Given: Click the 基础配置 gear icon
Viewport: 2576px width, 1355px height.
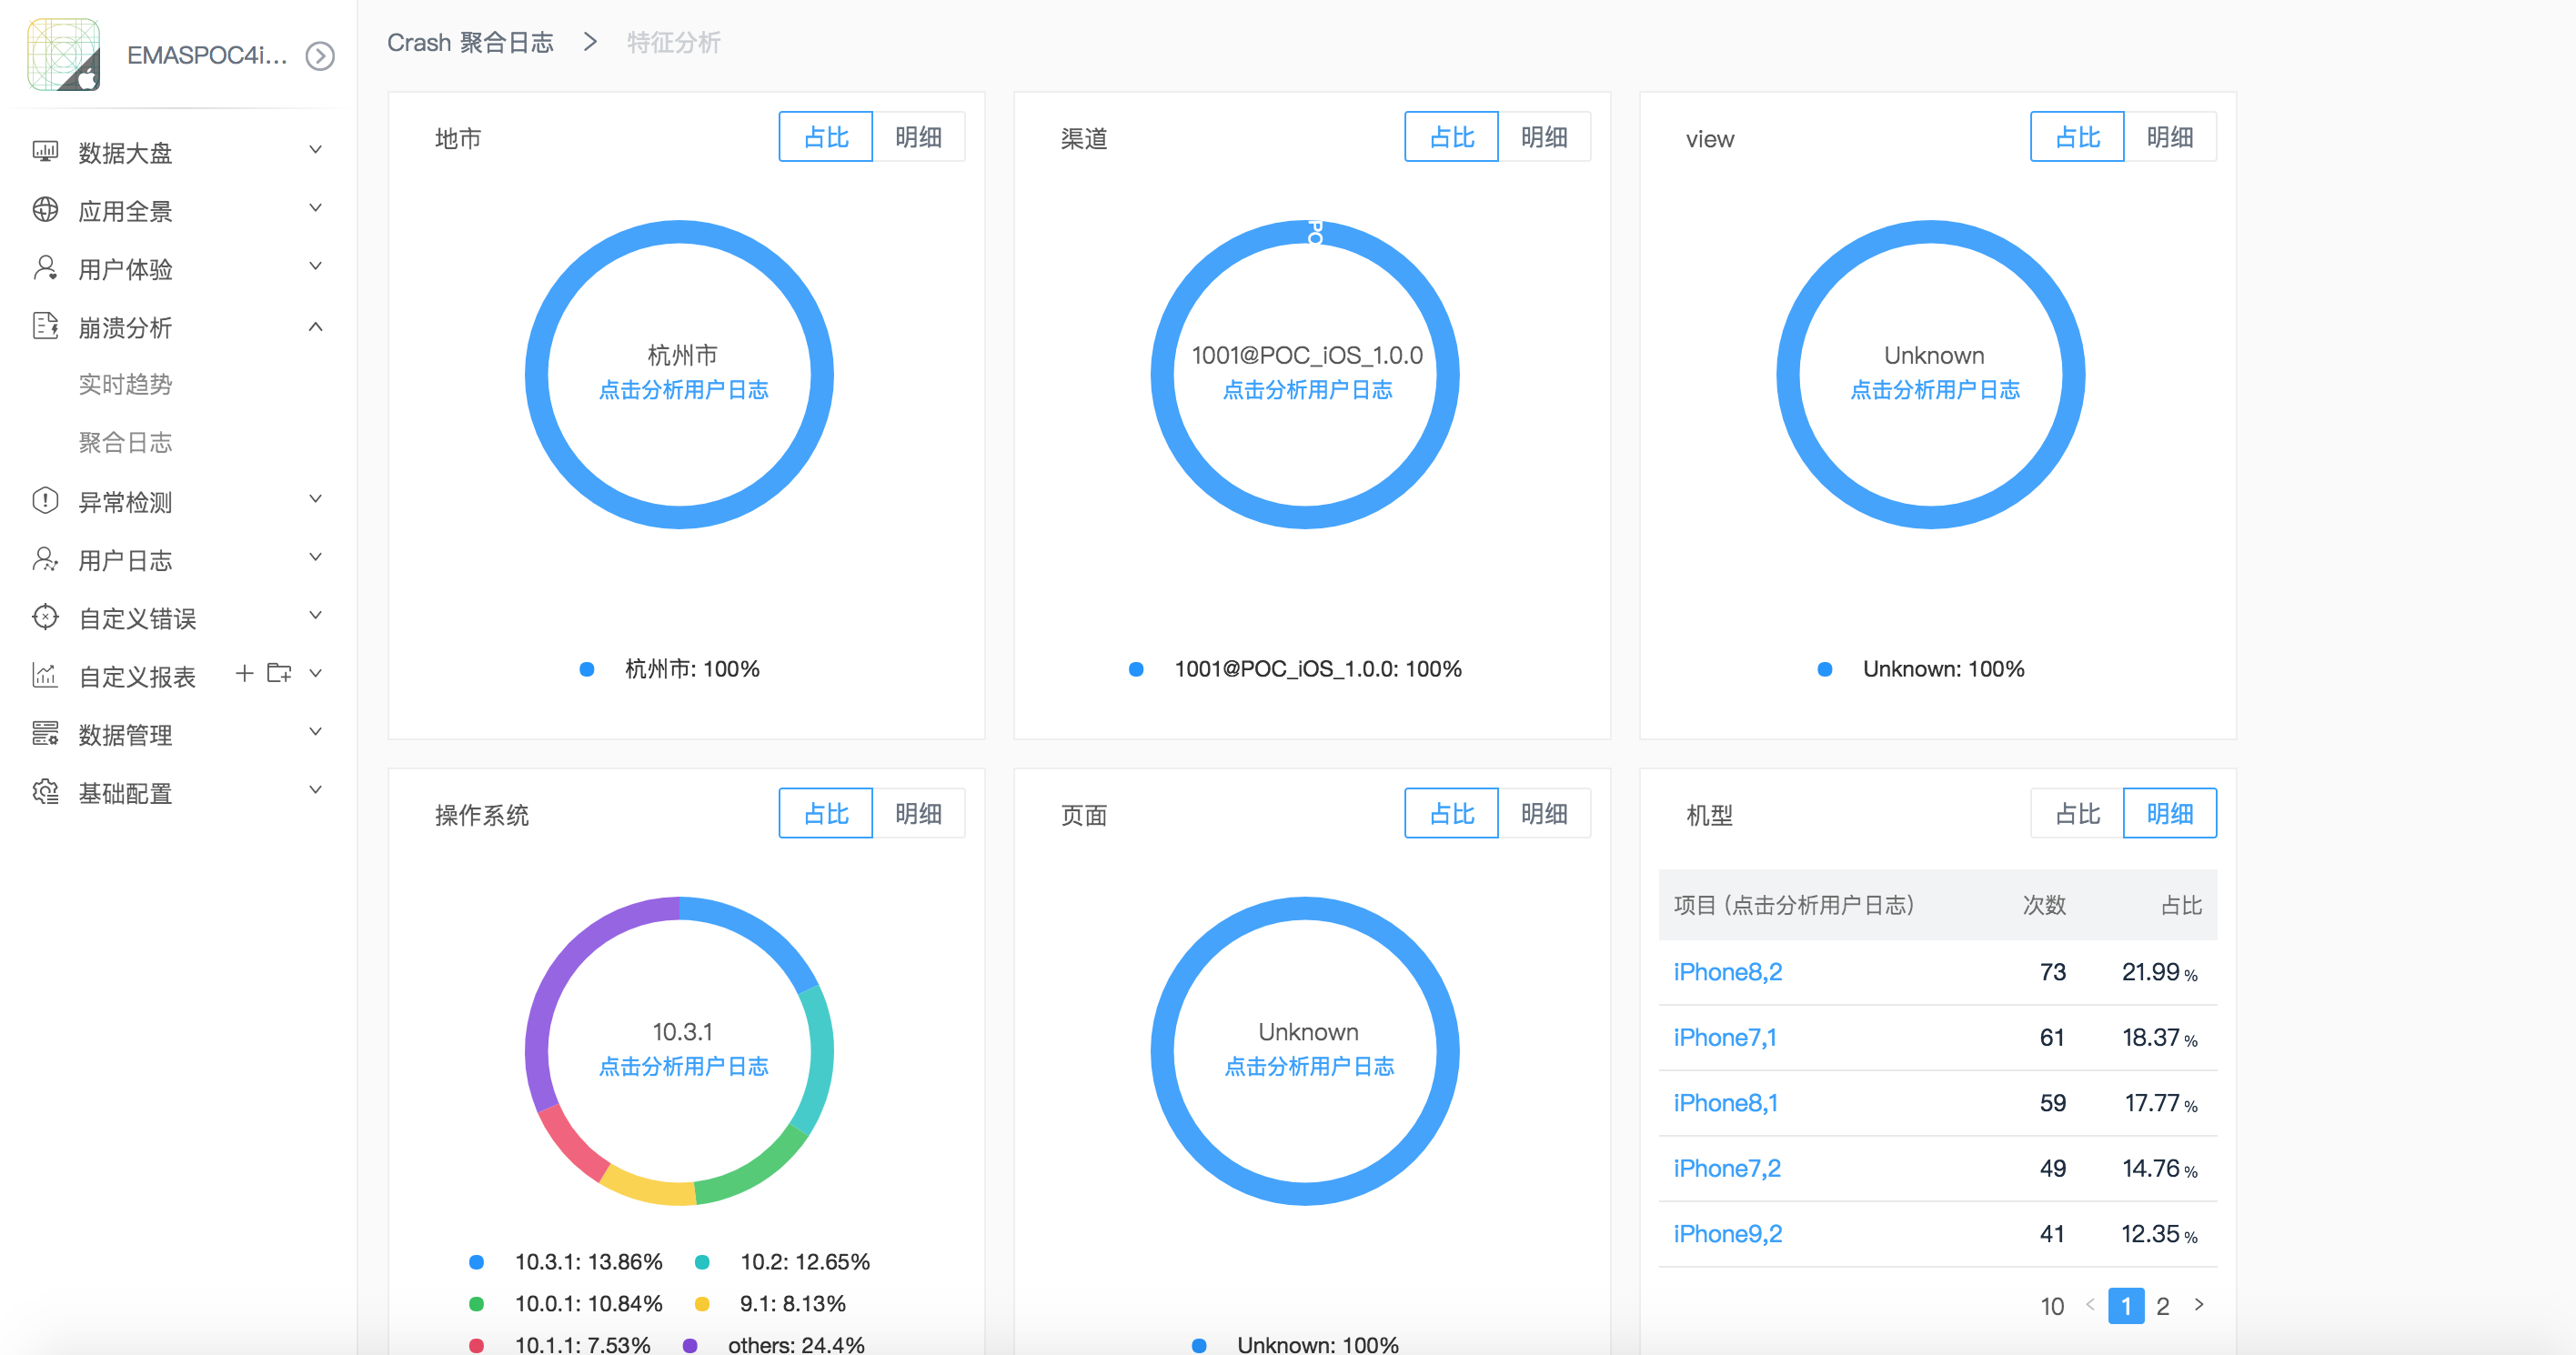Looking at the screenshot, I should [45, 791].
